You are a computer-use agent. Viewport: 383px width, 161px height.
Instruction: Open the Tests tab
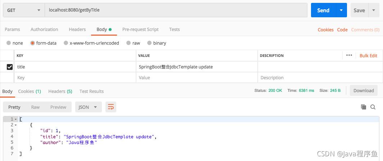tap(174, 29)
